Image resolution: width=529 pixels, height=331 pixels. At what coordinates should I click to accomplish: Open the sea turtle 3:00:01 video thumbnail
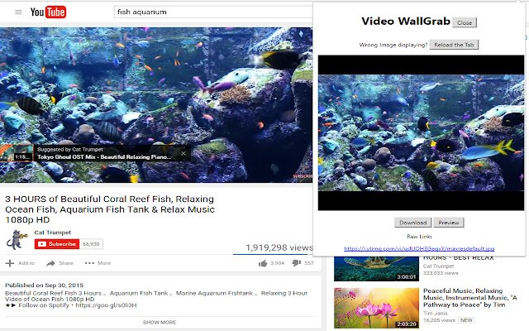click(377, 269)
